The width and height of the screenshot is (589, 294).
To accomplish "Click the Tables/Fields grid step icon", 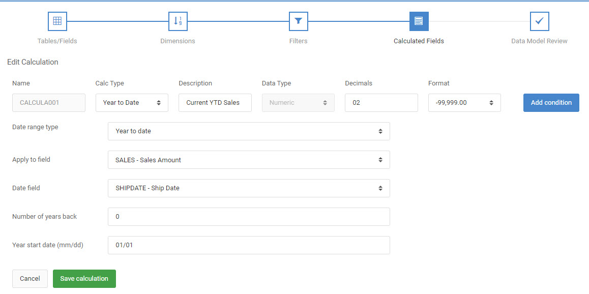I will 57,21.
